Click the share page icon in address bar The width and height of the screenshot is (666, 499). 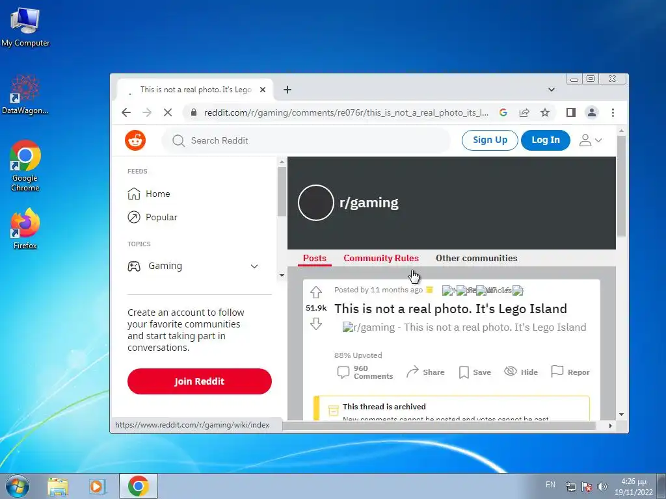point(524,112)
